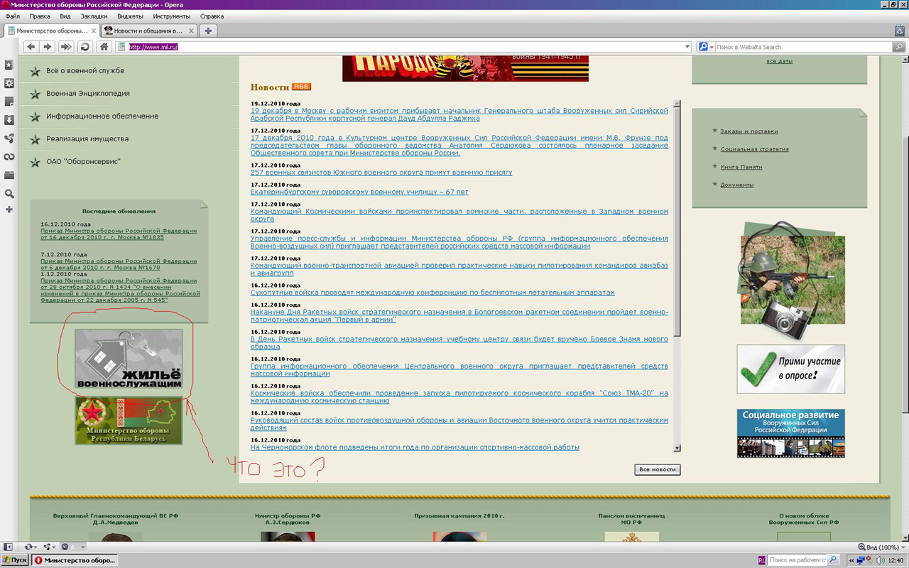The height and width of the screenshot is (568, 909).
Task: Open the Opera Unite sidebar panel
Action: [x=9, y=138]
